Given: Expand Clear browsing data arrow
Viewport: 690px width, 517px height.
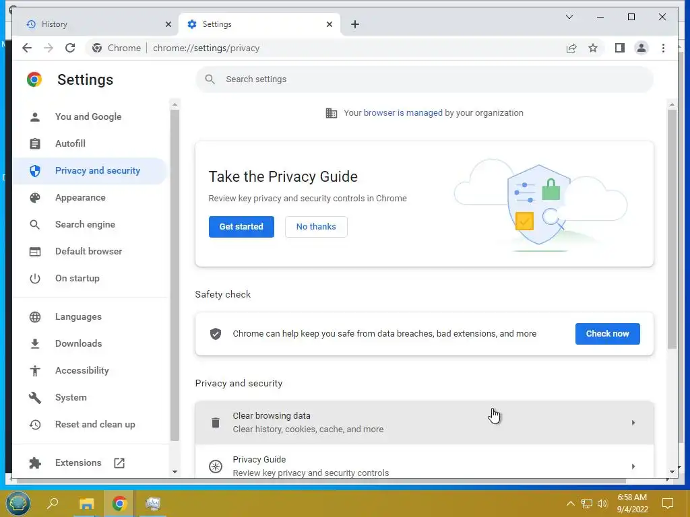Looking at the screenshot, I should (x=633, y=423).
